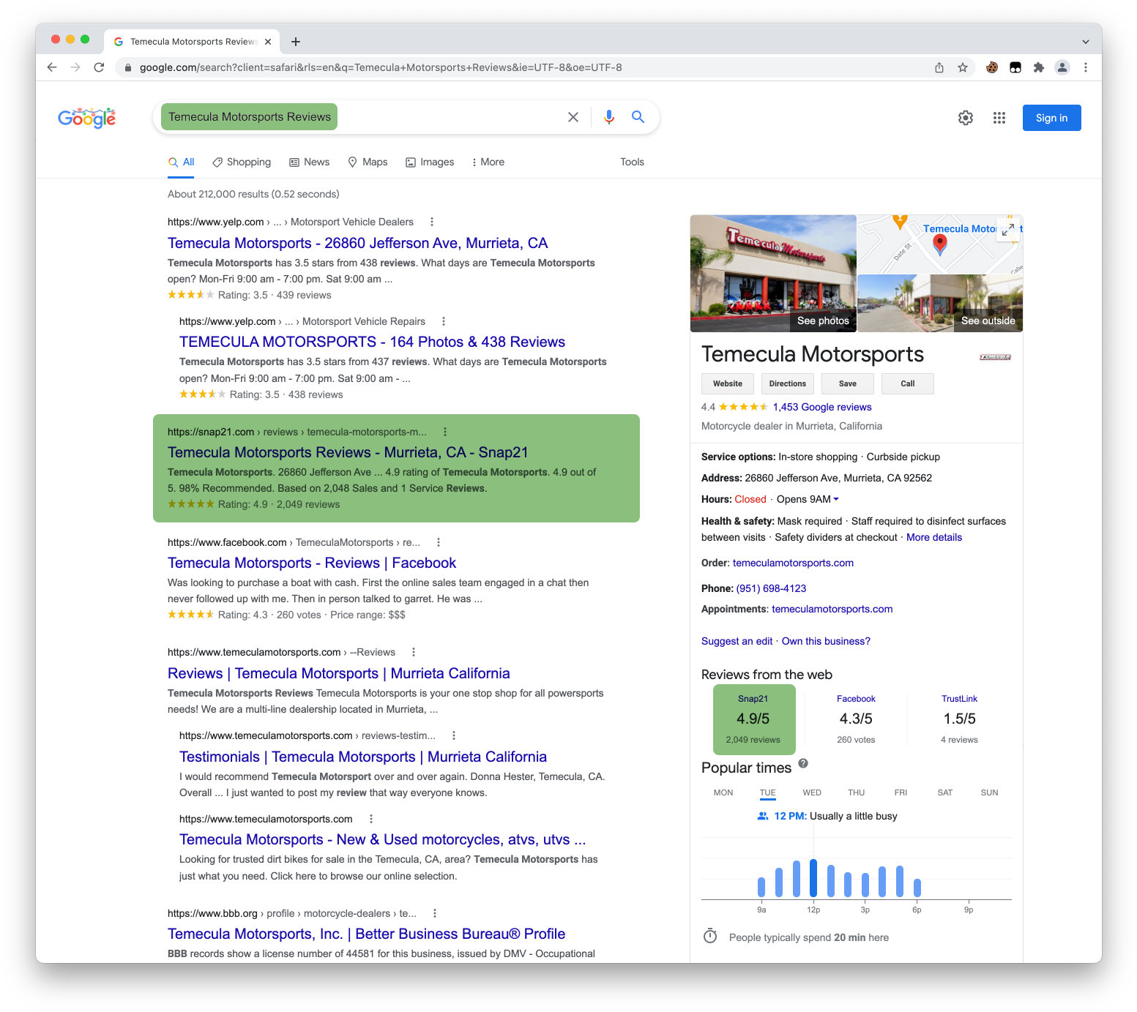Open Google settings gear
1137x1012 pixels.
966,118
